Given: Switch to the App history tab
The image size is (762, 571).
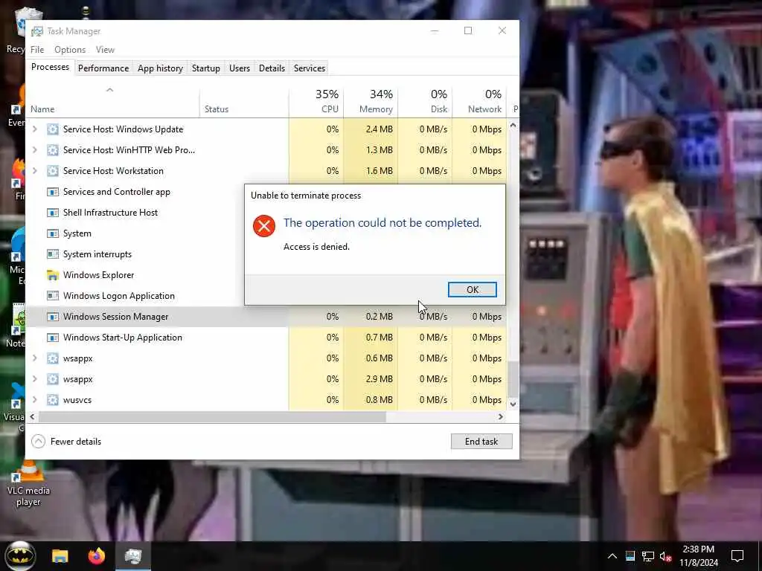Looking at the screenshot, I should (161, 68).
